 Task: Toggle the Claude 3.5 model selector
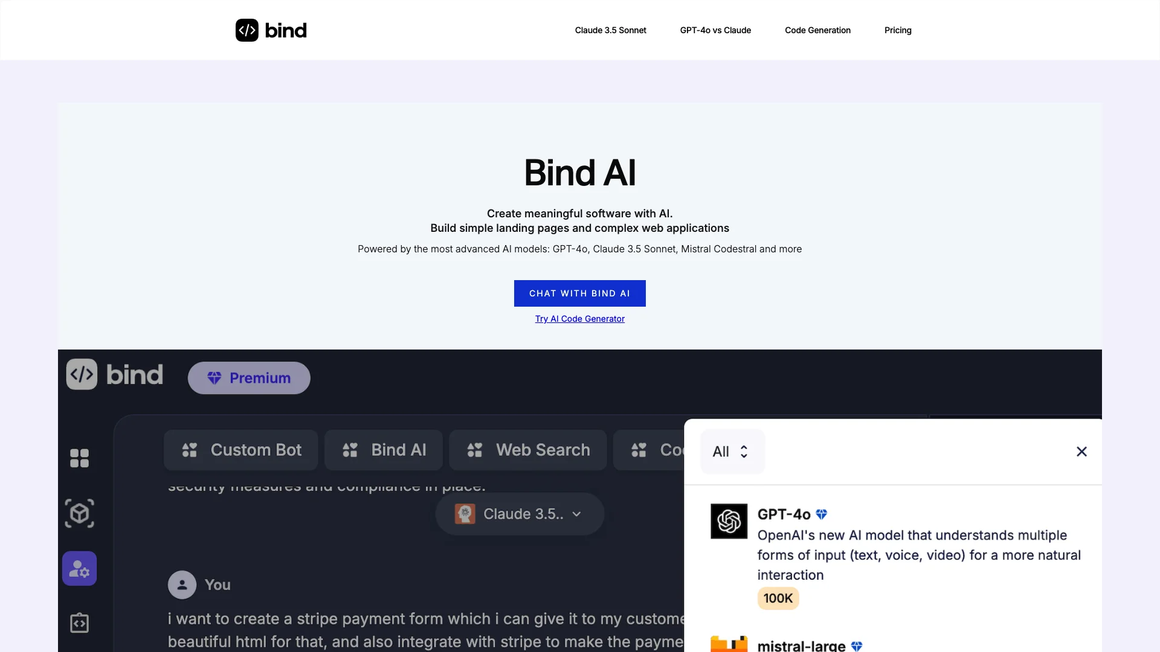[x=518, y=514]
